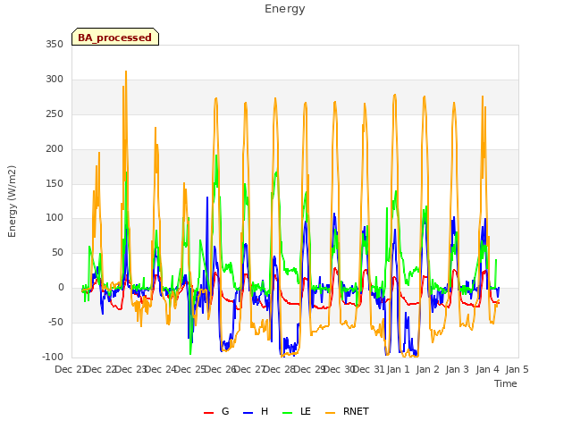
Task: Click the 250 y-axis tick label
Action: click(55, 114)
